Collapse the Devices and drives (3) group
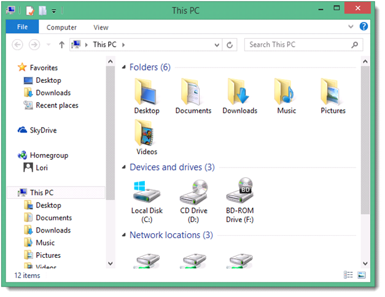The width and height of the screenshot is (385, 297). coord(124,167)
